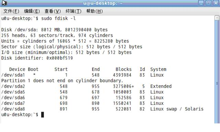The image size is (220, 132).
Task: Click the 'Extended' system label
Action: [x=161, y=86]
